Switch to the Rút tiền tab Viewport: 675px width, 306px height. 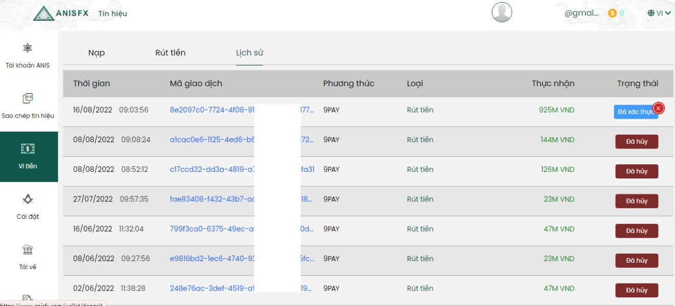click(x=170, y=53)
